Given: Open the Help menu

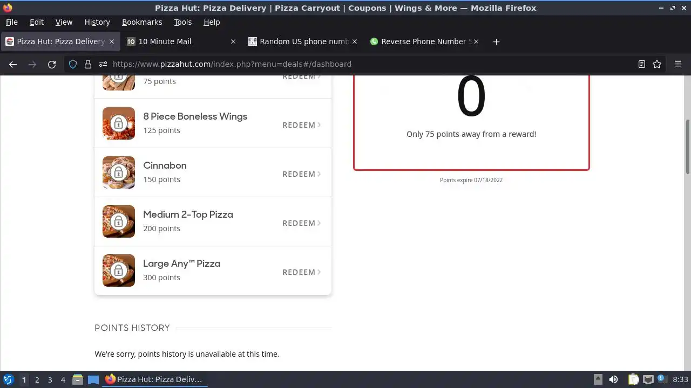Looking at the screenshot, I should (x=212, y=22).
